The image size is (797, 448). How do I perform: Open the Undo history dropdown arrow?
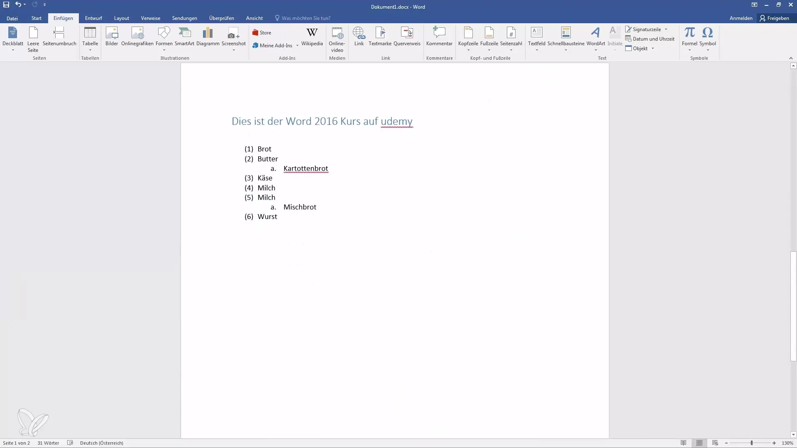(25, 5)
